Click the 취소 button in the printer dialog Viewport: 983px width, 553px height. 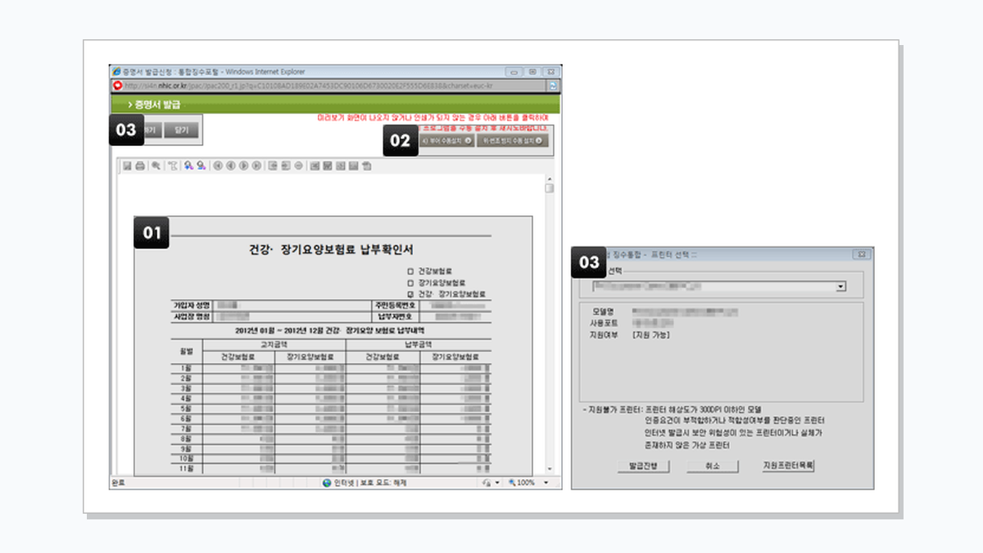coord(711,466)
